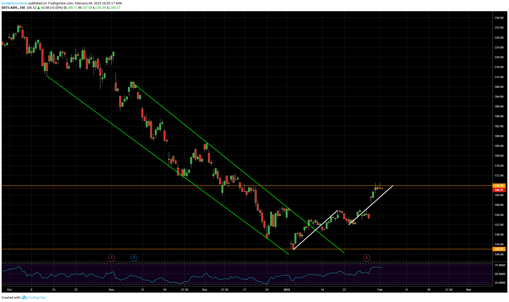This screenshot has height=302, width=509.
Task: Click the 236.00 price axis label
Action: tap(499, 18)
